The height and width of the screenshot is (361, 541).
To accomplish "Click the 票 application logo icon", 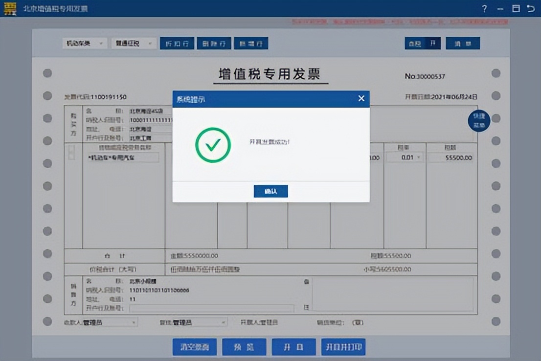I will coord(9,8).
